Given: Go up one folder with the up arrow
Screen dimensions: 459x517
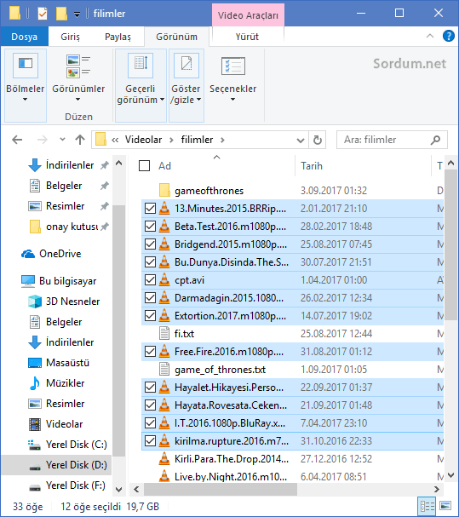Looking at the screenshot, I should click(x=80, y=140).
